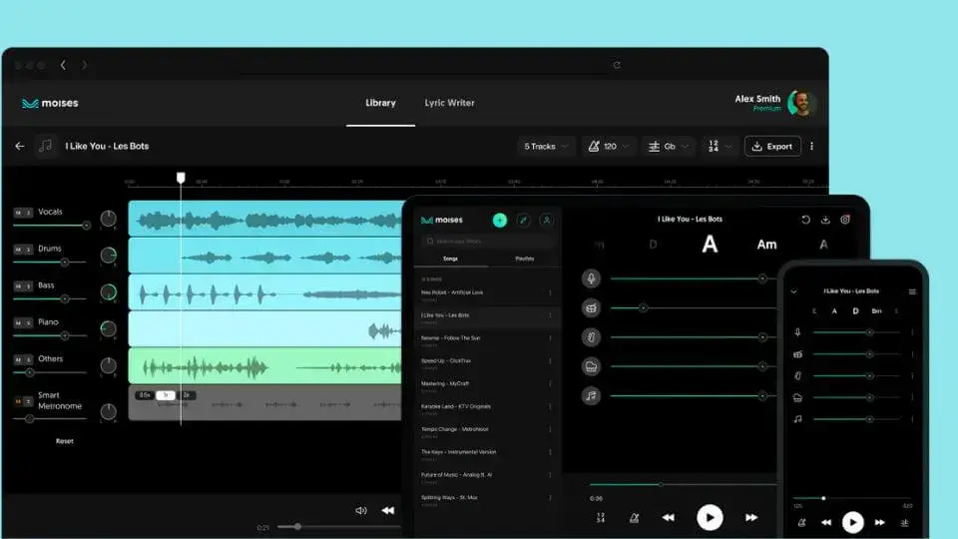The width and height of the screenshot is (958, 539).
Task: Switch to the Lyric Writer tab
Action: (x=450, y=103)
